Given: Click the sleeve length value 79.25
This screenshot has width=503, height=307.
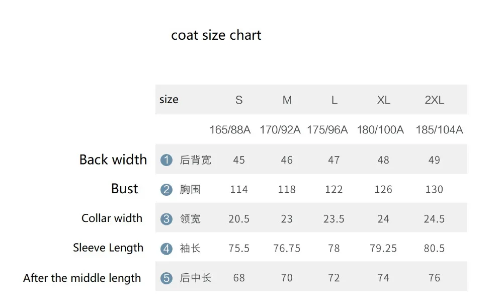Looking at the screenshot, I should coord(383,249).
